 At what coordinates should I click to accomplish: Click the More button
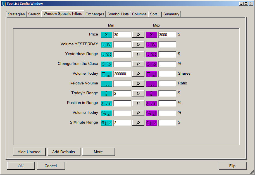tap(98, 152)
